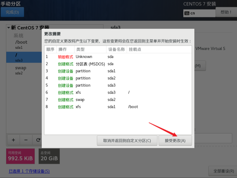Image resolution: width=237 pixels, height=178 pixels.
Task: Select the swap sda2 partition entry
Action: tap(24, 70)
